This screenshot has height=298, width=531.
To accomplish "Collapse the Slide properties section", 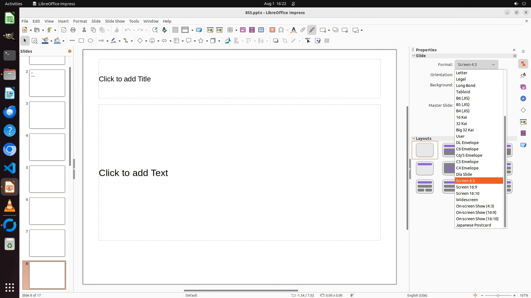I will 414,56.
